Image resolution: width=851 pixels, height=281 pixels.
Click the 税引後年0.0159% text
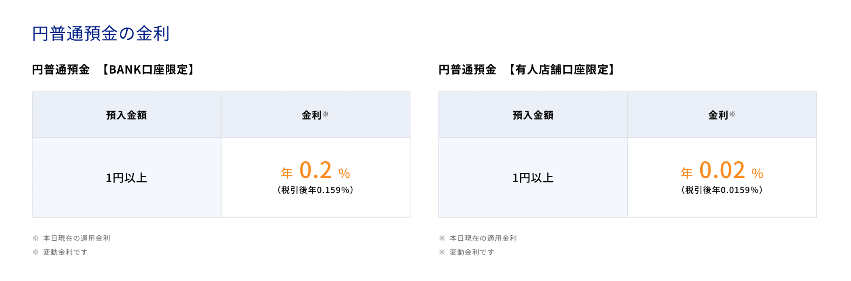[x=722, y=190]
